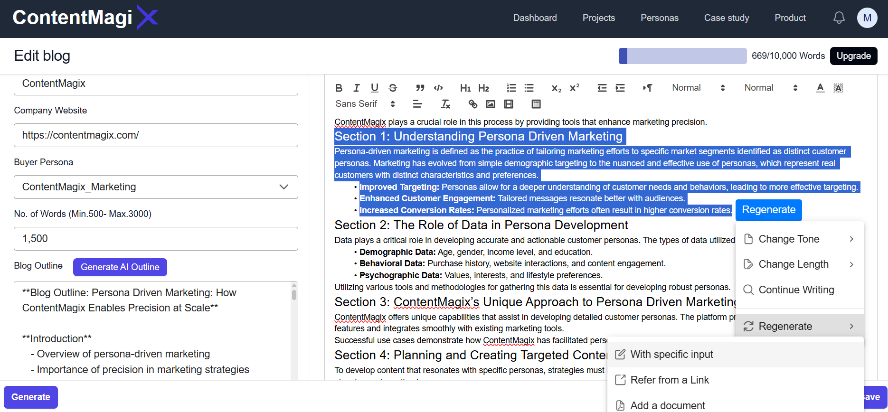Image resolution: width=888 pixels, height=412 pixels.
Task: Click Demographic Data bullet line
Action: pos(476,252)
